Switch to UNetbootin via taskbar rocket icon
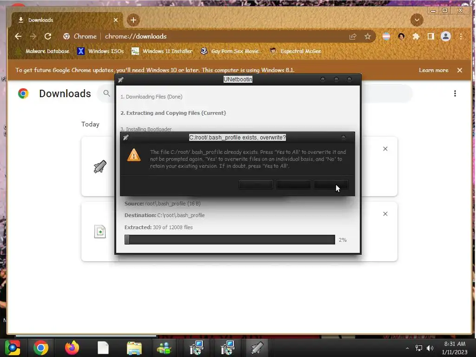Screen dimensions: 476x357 [257, 348]
